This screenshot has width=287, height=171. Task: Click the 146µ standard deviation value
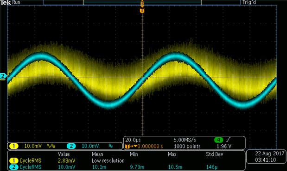point(212,167)
